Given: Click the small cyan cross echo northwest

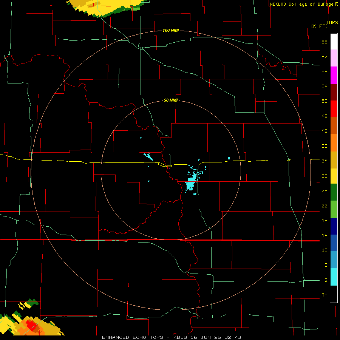Looking at the screenshot, I should [141, 138].
